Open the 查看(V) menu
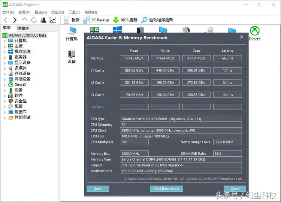 click(x=24, y=12)
